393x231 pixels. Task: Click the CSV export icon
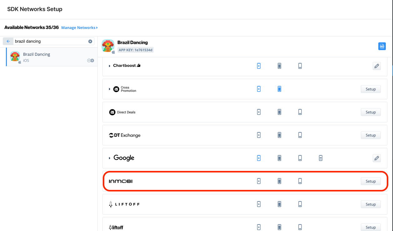coord(382,46)
